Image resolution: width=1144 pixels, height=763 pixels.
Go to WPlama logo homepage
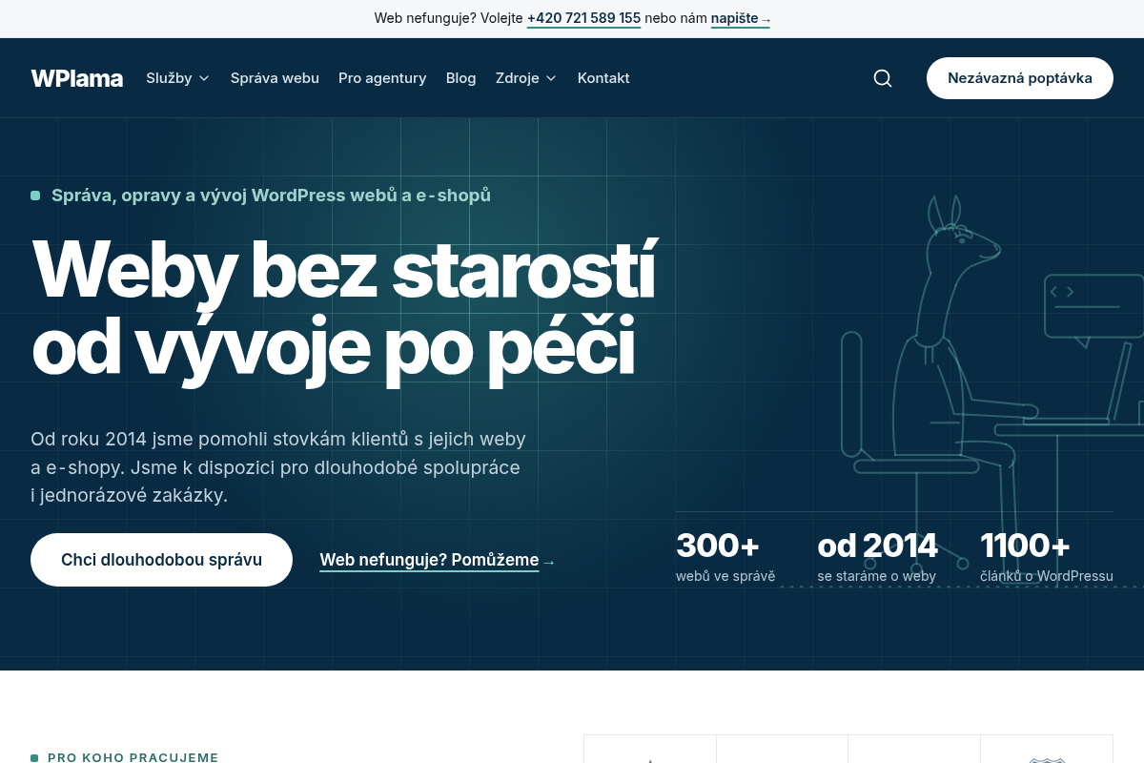(77, 78)
